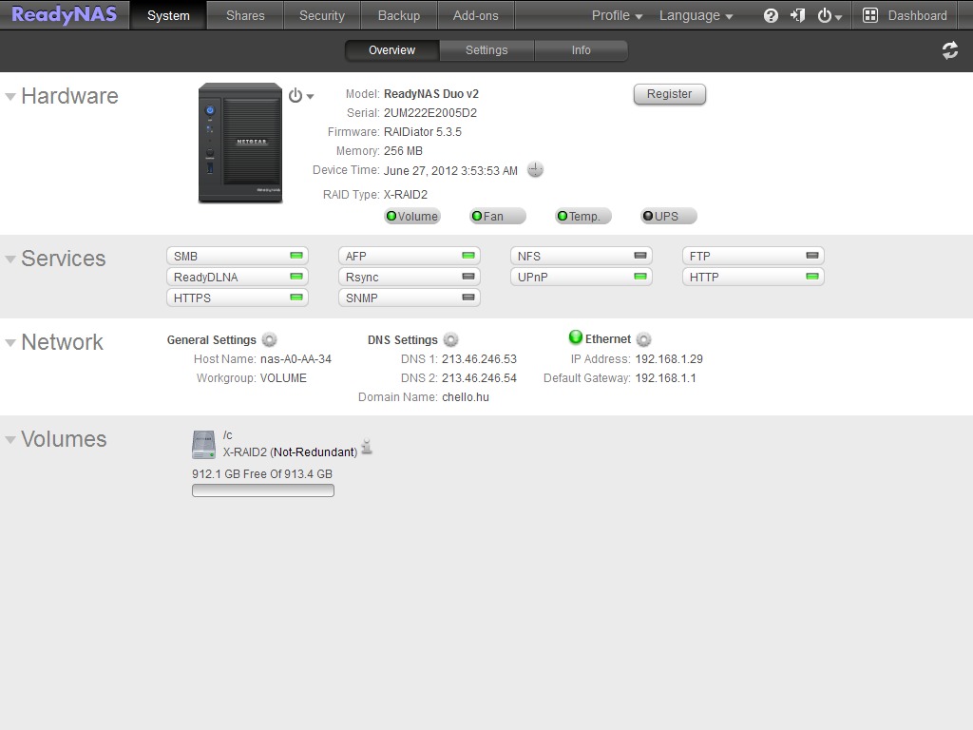Click DNS 1 value 213.46.246.53
This screenshot has width=973, height=730.
point(479,358)
